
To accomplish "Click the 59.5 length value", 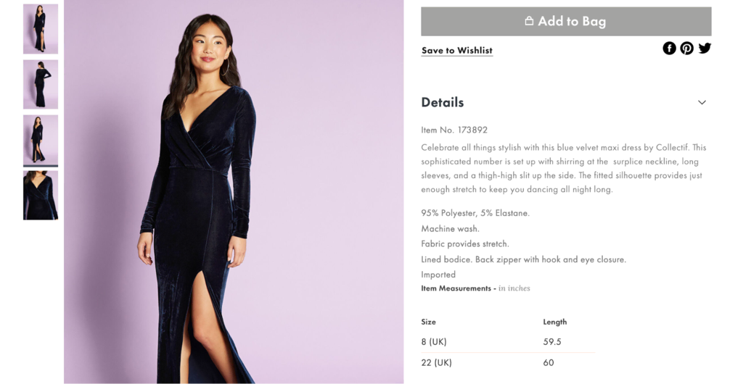I will (x=552, y=342).
